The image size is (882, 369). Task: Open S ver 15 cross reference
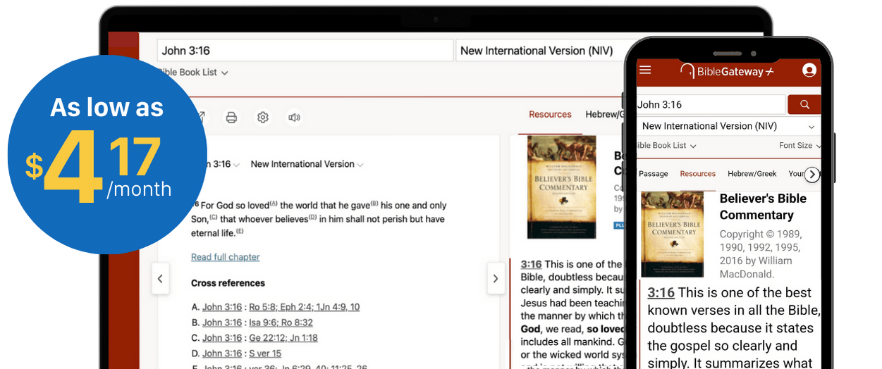(x=265, y=354)
